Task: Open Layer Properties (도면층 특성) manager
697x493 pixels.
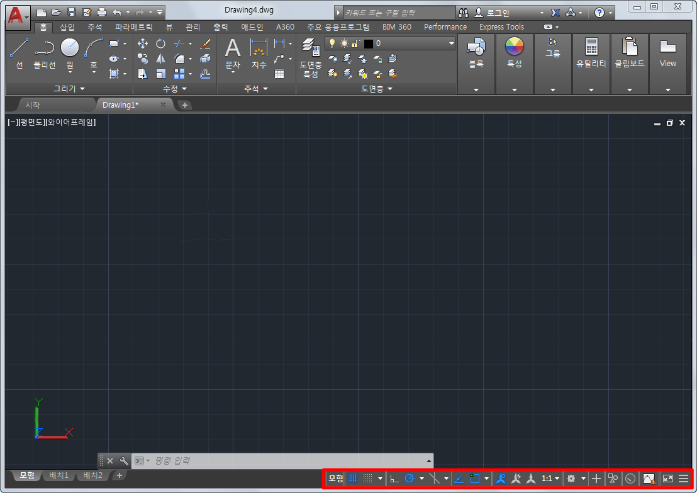Action: coord(311,59)
